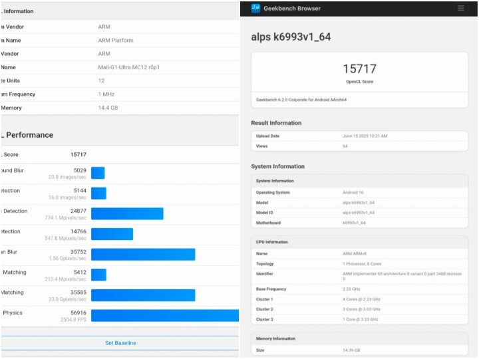Screen dimensions: 479x359
Task: Click the Android 16 operating system value
Action: coord(353,192)
